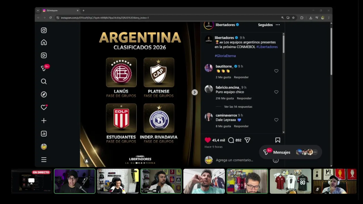The image size is (363, 204).
Task: Open libertadores avatar beside caption
Action: (x=209, y=39)
